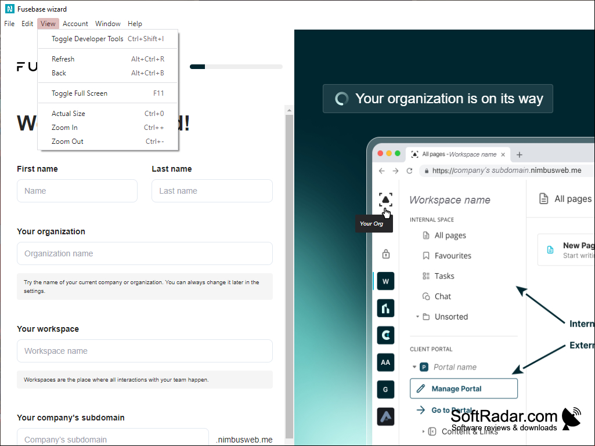Click the Your Org logo icon
The image size is (595, 446).
point(385,200)
